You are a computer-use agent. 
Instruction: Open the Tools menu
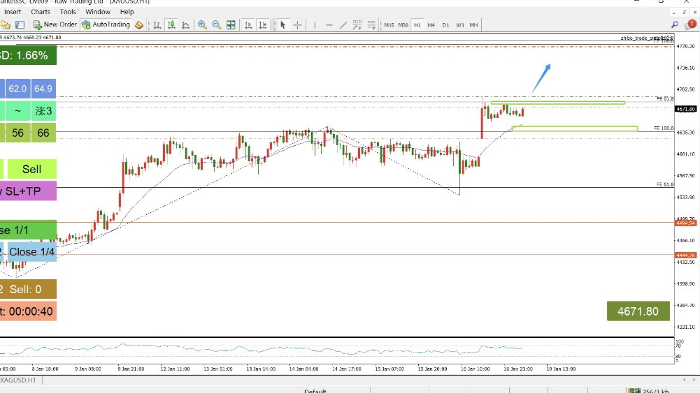[x=68, y=12]
